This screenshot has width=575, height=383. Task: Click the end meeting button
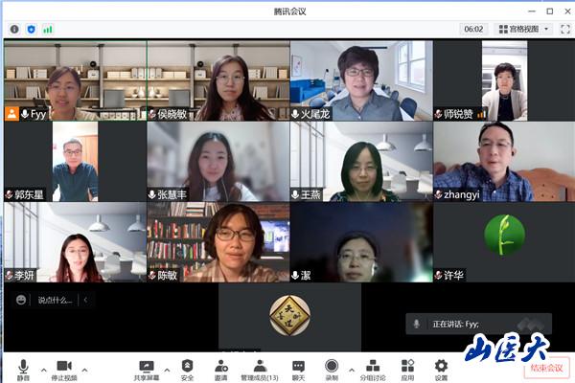[x=548, y=368]
